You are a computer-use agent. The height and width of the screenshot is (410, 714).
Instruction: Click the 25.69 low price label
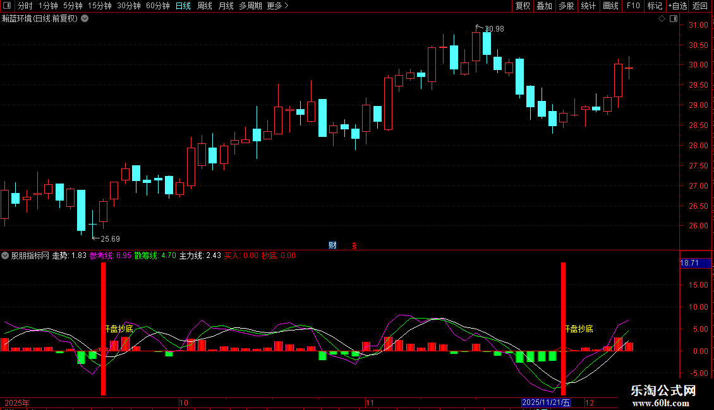point(110,239)
